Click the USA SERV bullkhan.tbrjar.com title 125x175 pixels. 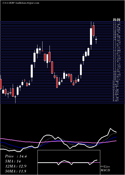coord(21,3)
